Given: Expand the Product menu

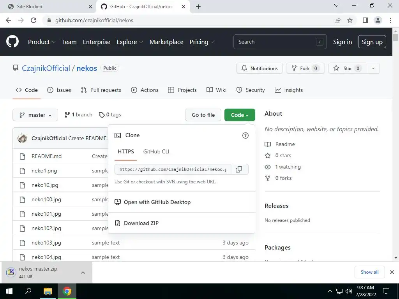Looking at the screenshot, I should coord(42,42).
